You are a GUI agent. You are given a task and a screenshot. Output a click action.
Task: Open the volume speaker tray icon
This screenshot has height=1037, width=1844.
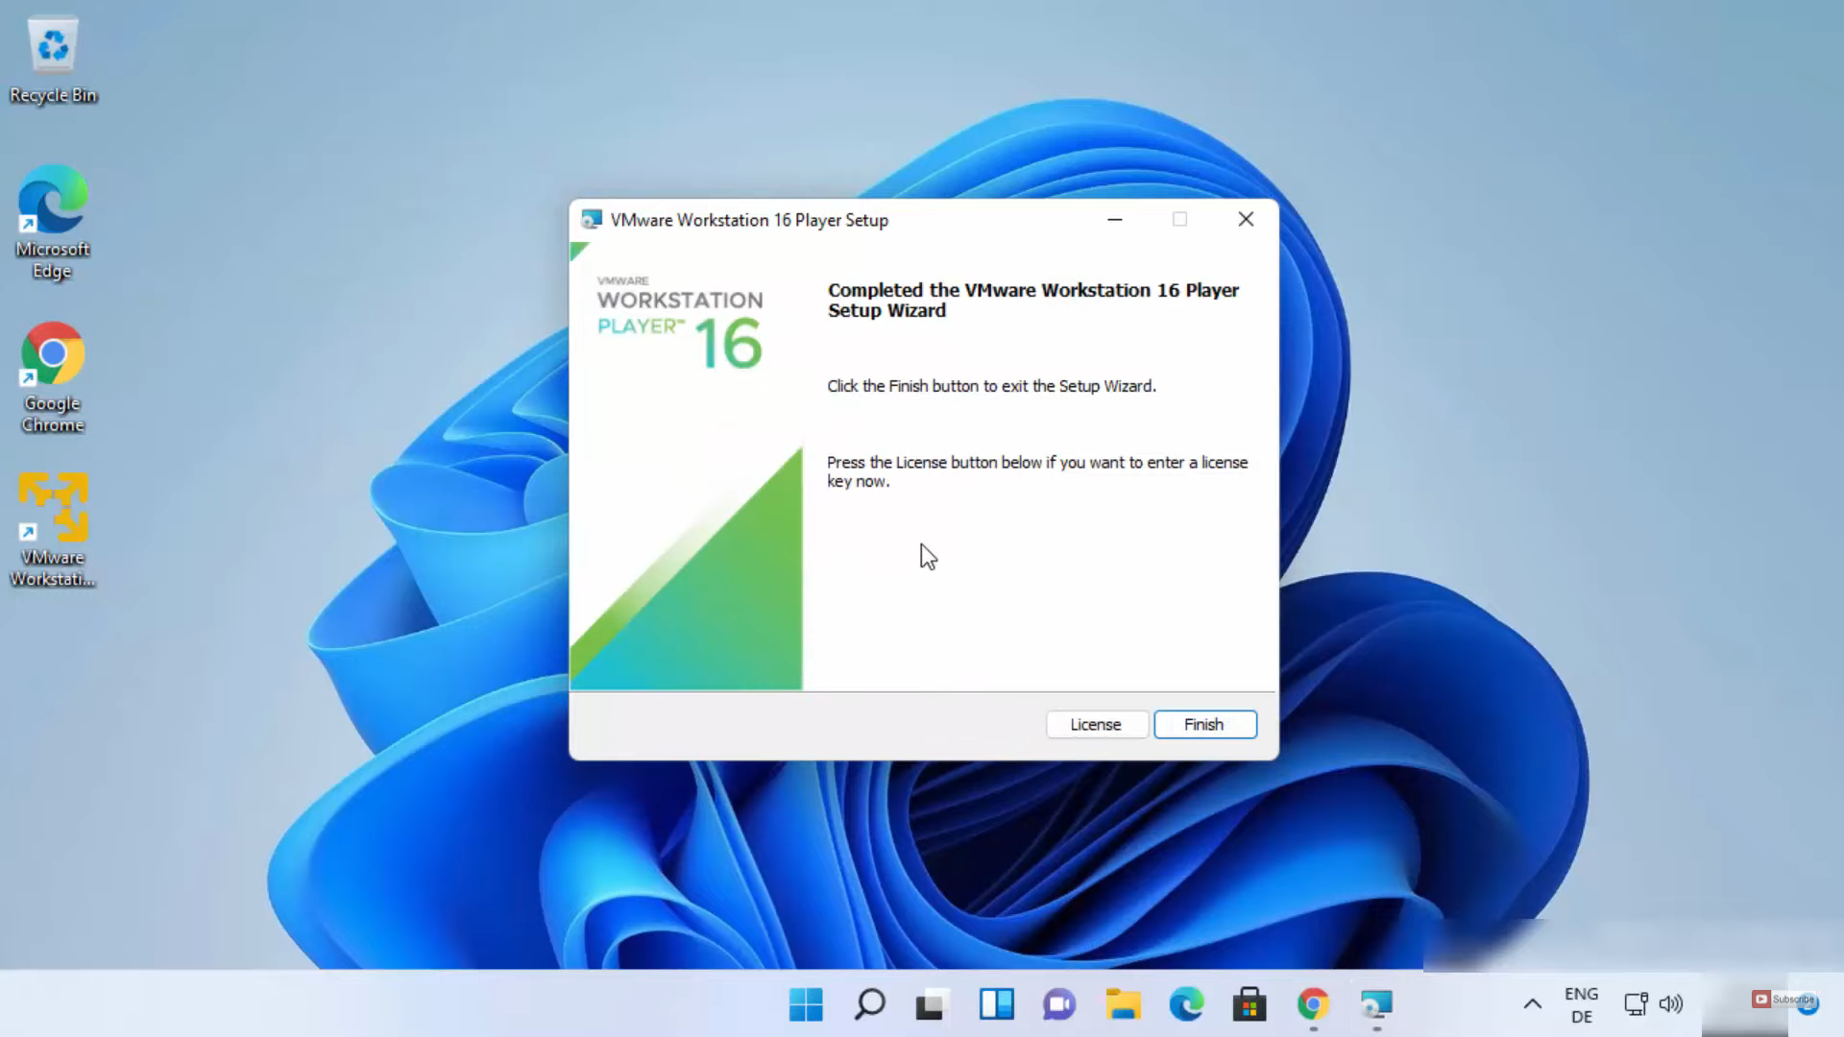coord(1671,1004)
